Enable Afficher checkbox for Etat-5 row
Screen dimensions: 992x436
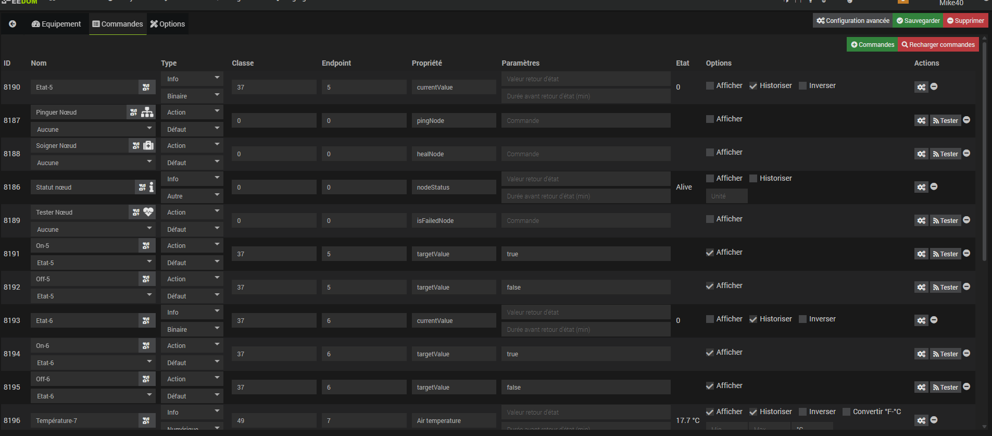point(710,85)
